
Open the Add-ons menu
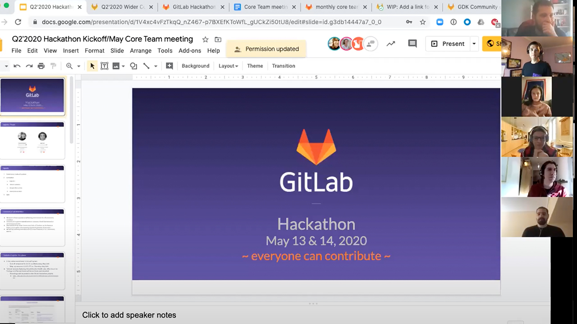(x=190, y=50)
